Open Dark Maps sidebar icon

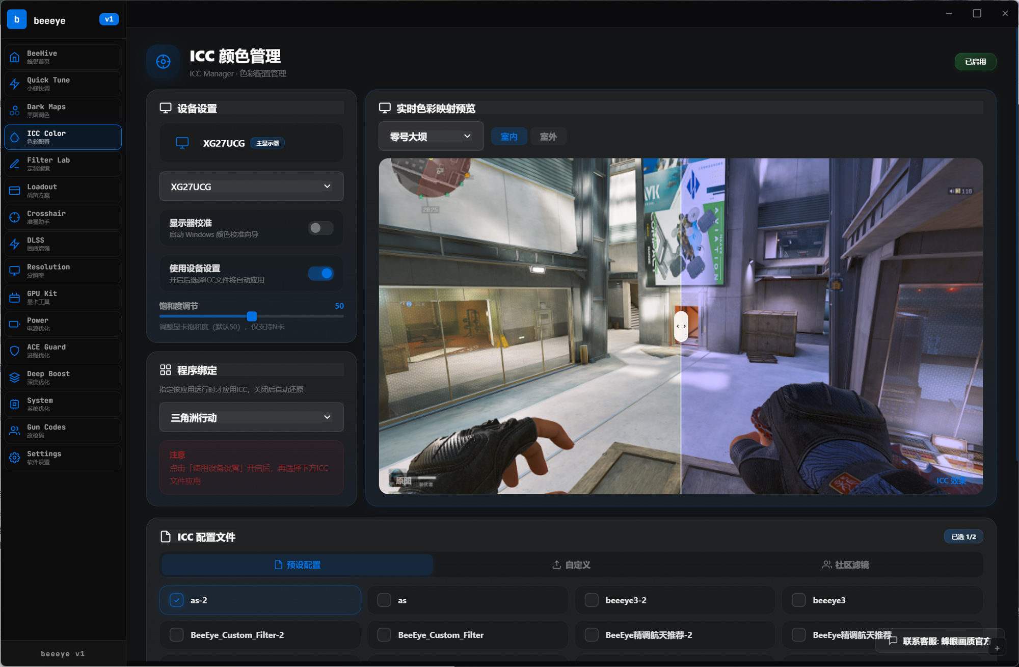pos(15,111)
